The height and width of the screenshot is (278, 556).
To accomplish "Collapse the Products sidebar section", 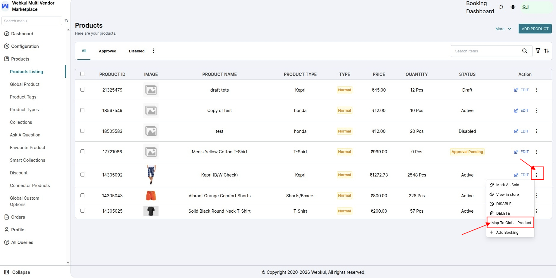I will pyautogui.click(x=17, y=59).
